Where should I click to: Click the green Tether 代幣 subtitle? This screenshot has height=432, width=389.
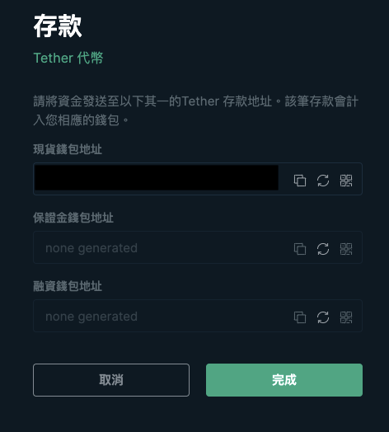tap(68, 59)
